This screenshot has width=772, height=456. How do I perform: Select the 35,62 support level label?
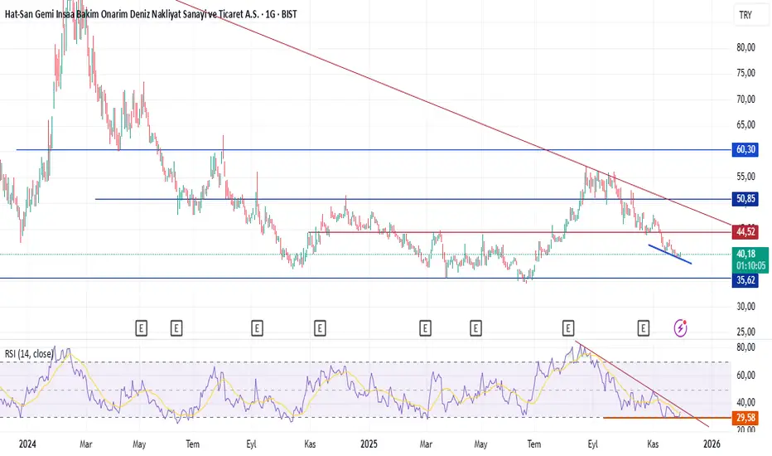(745, 280)
